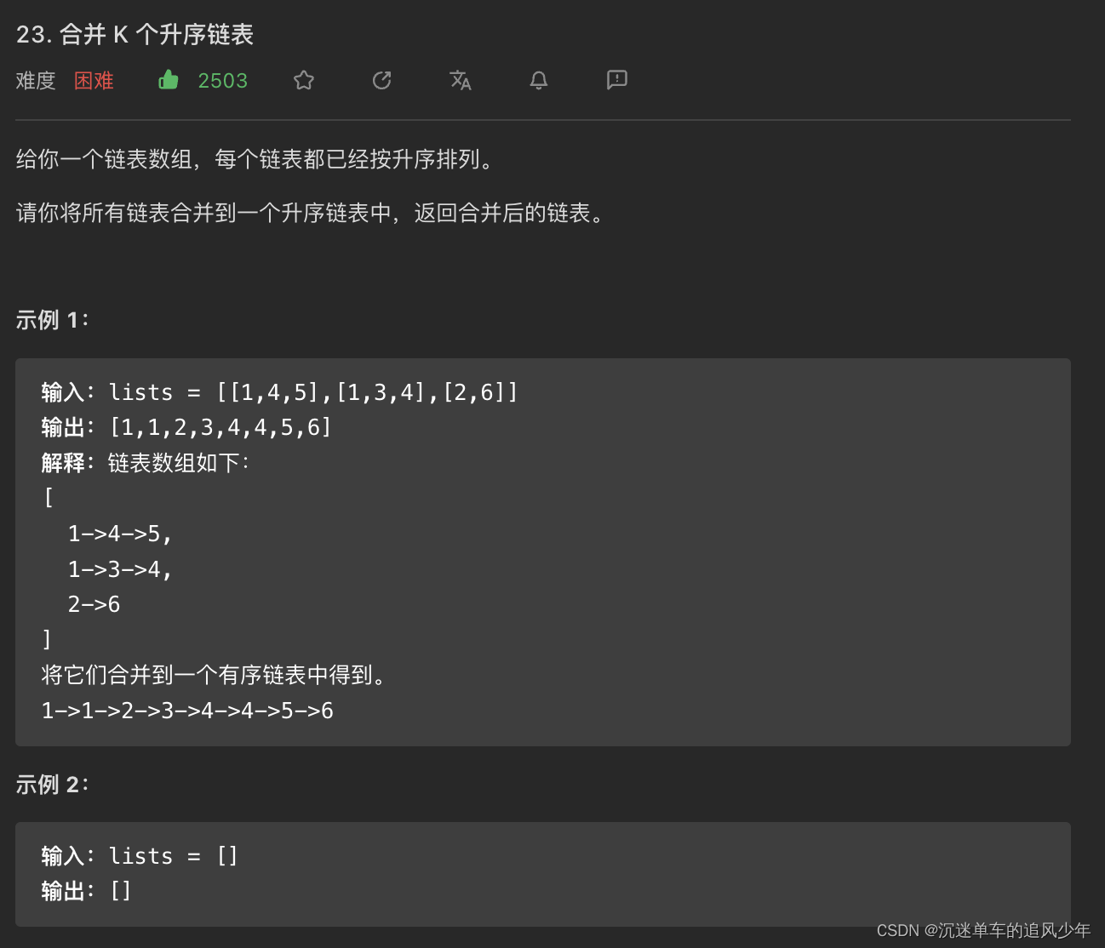Image resolution: width=1105 pixels, height=948 pixels.
Task: Click the list row 1->3->4,
Action: tap(120, 569)
